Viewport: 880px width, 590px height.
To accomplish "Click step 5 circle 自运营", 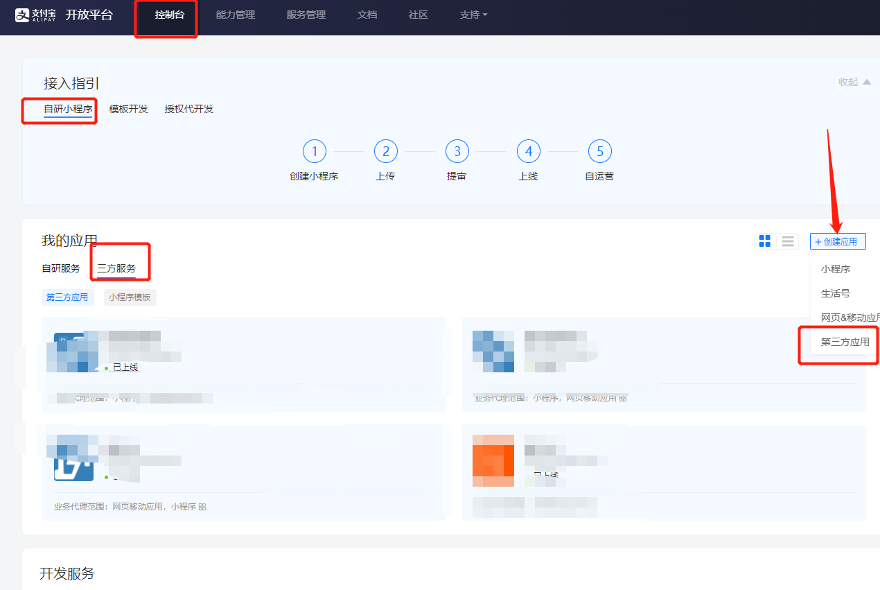I will click(600, 152).
